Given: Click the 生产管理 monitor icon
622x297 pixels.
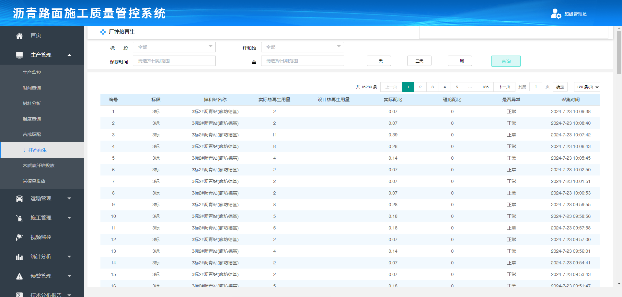Looking at the screenshot, I should pyautogui.click(x=19, y=55).
